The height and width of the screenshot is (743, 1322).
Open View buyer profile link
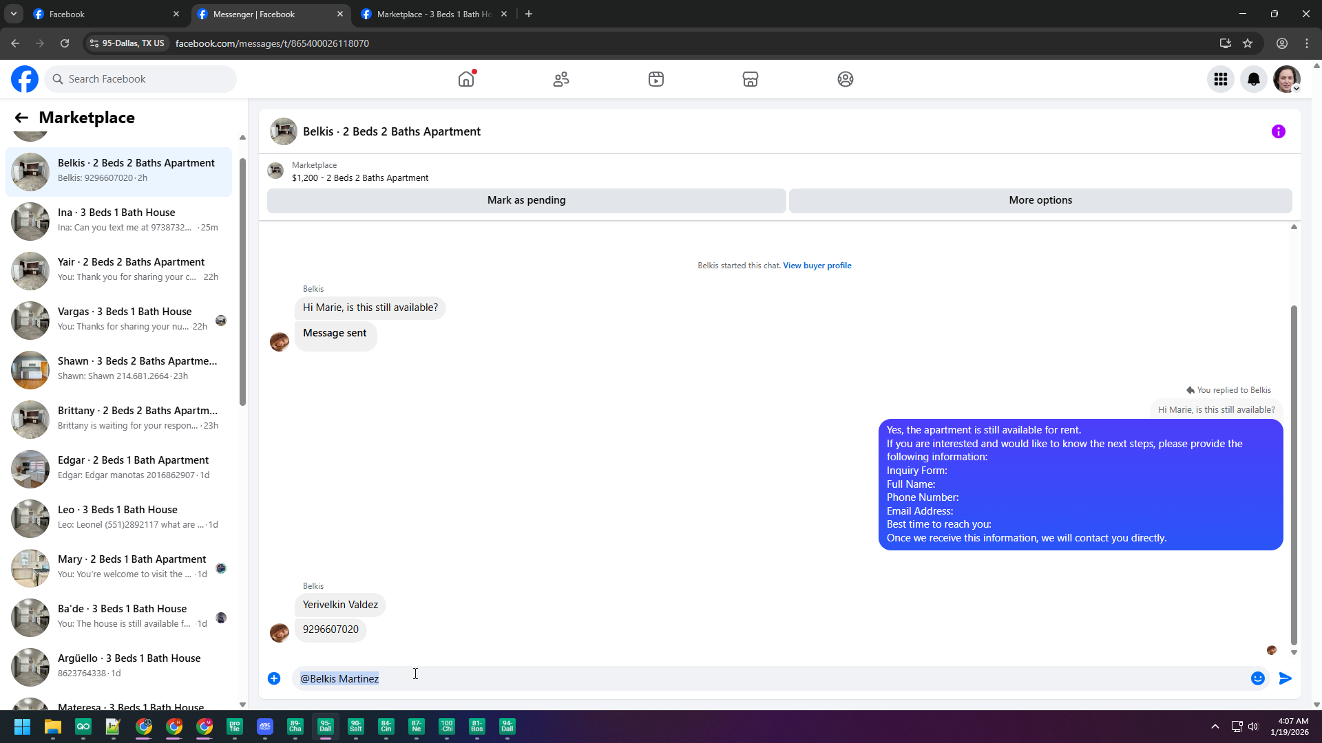(x=817, y=266)
